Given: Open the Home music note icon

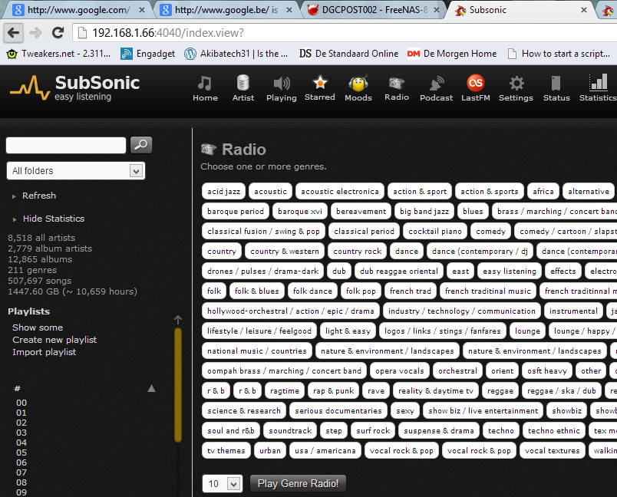Looking at the screenshot, I should click(205, 84).
